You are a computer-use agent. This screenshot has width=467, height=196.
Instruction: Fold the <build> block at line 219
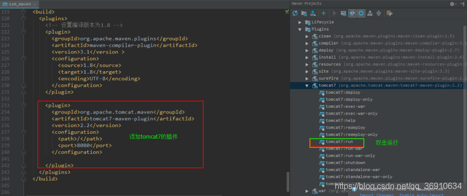coord(23,12)
